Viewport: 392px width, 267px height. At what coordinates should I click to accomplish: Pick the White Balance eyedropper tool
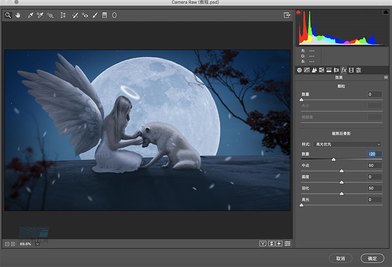coord(30,15)
